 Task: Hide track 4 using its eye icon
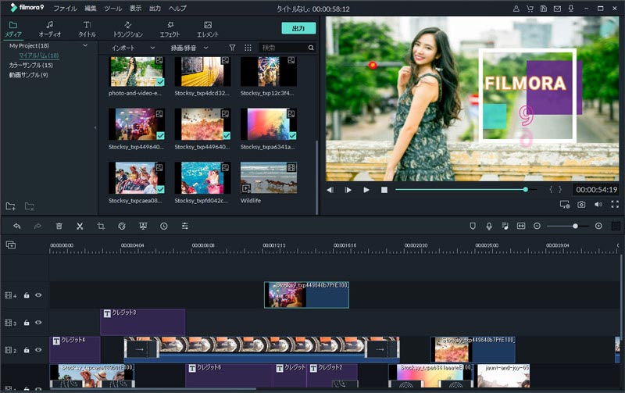pyautogui.click(x=37, y=295)
